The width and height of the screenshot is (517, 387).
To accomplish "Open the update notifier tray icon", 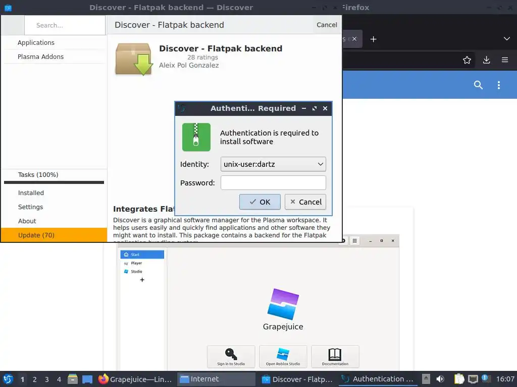I will tap(486, 378).
